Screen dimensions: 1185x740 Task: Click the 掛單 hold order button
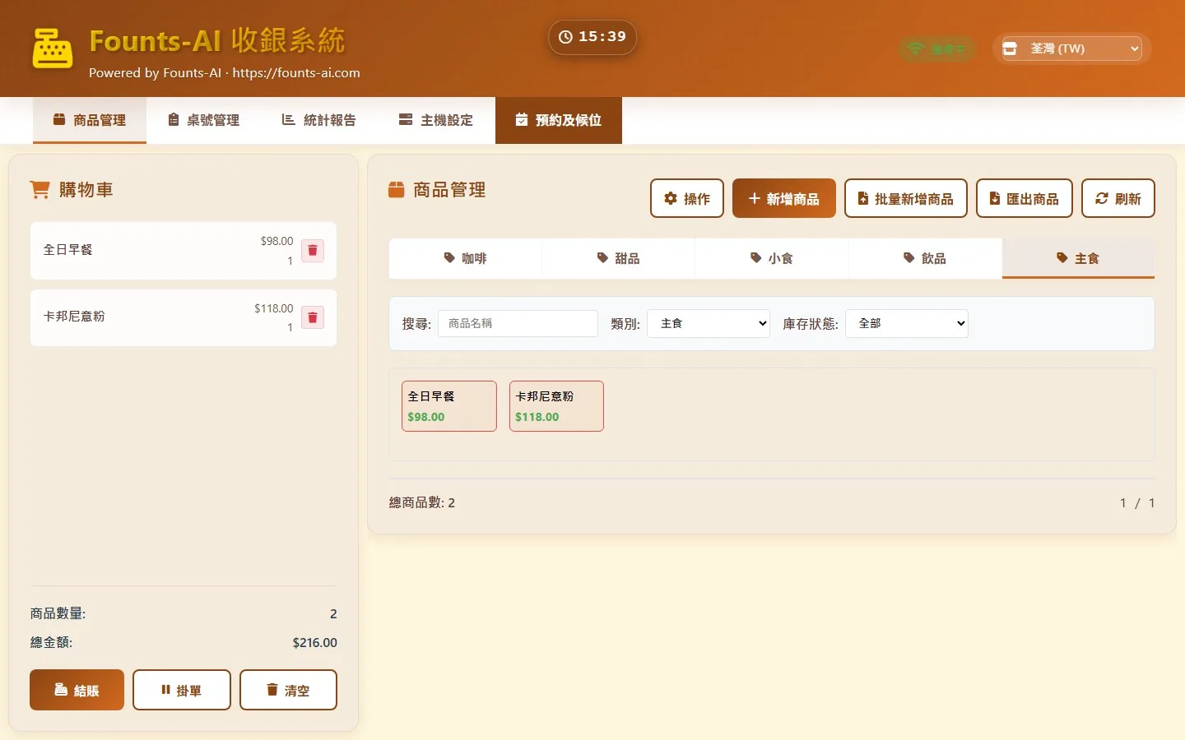coord(182,690)
